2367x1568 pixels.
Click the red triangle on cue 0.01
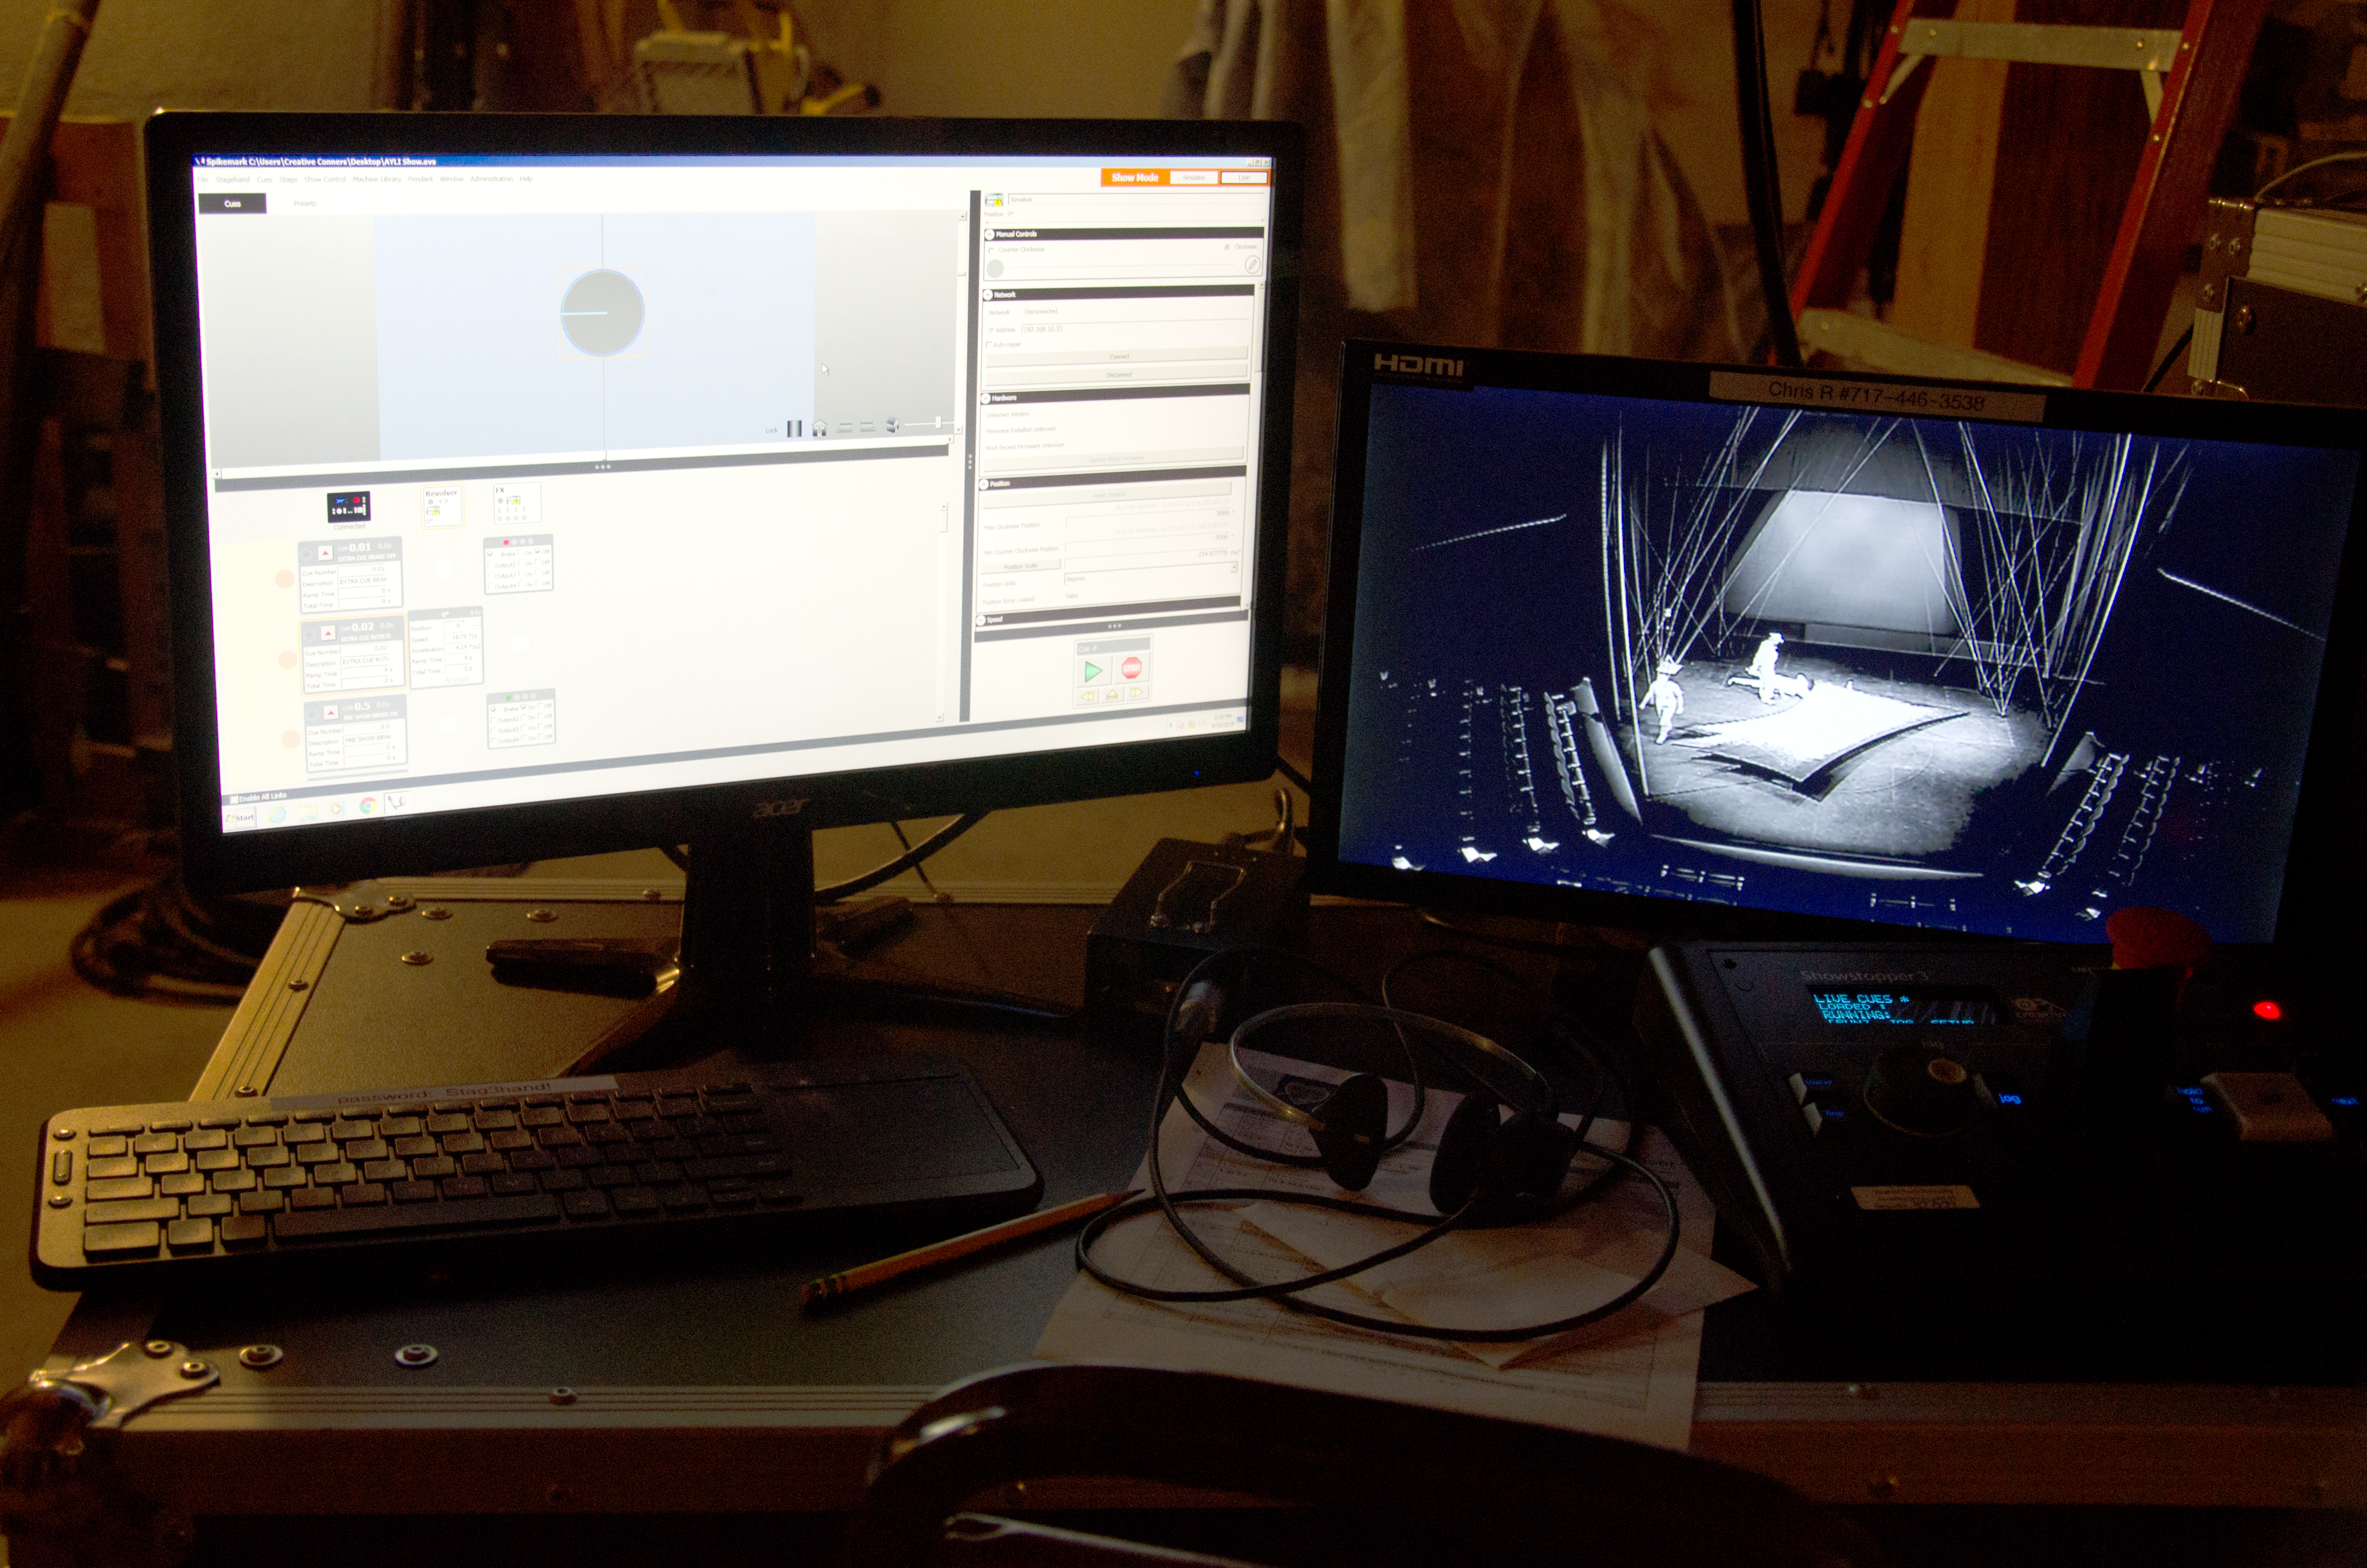coord(325,553)
